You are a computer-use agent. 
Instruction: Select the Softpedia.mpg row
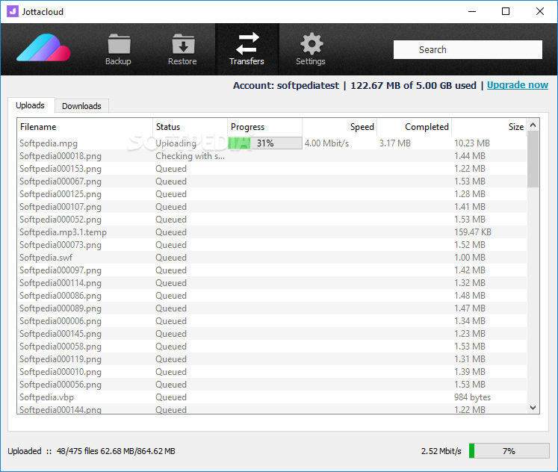coord(272,143)
